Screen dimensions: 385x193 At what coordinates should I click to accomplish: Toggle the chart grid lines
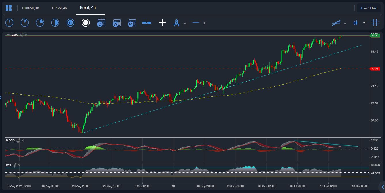[375, 23]
